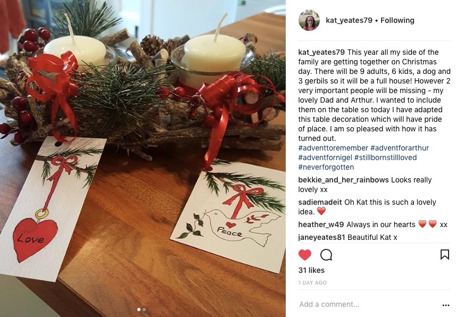
Task: Visit heather_w49 commenter profile
Action: point(321,224)
